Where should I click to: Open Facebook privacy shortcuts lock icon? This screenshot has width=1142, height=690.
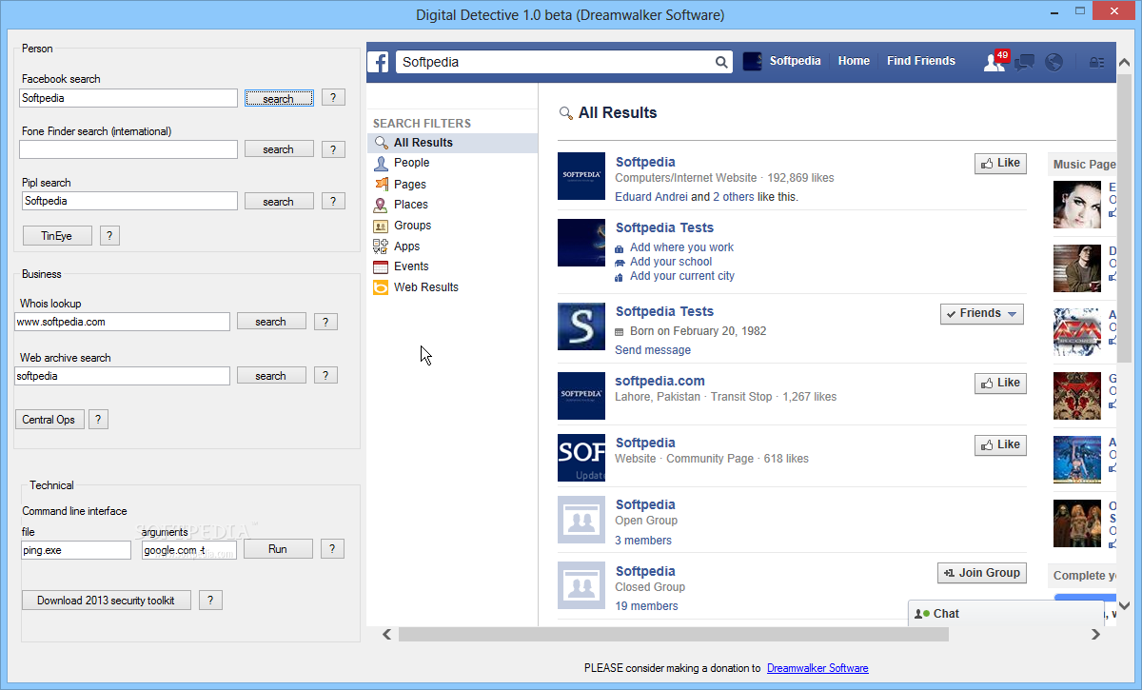1097,62
